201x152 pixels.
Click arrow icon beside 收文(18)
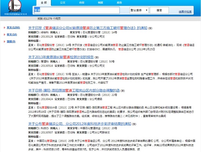coord(5,34)
